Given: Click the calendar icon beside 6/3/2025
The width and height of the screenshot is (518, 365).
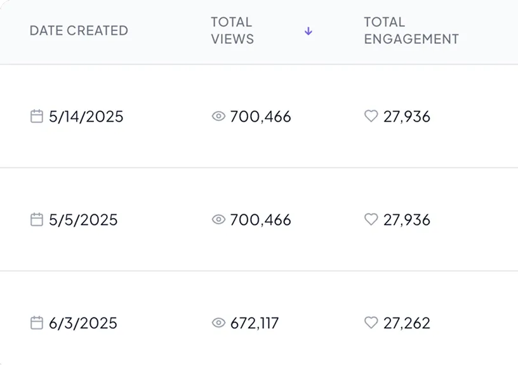Looking at the screenshot, I should (37, 323).
